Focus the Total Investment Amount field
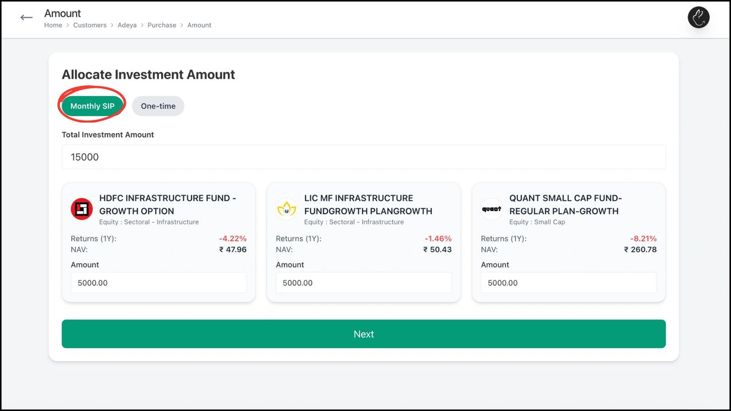The width and height of the screenshot is (731, 411). pos(363,157)
